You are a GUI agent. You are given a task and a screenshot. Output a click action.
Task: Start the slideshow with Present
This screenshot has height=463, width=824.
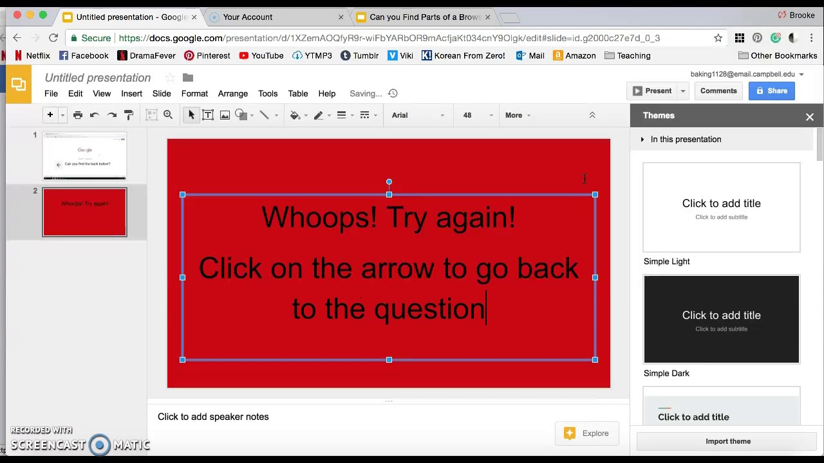[x=652, y=91]
